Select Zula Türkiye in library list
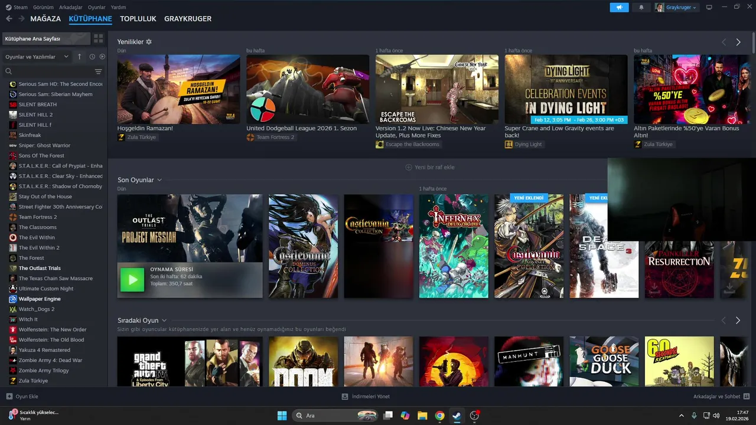Viewport: 756px width, 425px height. pos(33,381)
